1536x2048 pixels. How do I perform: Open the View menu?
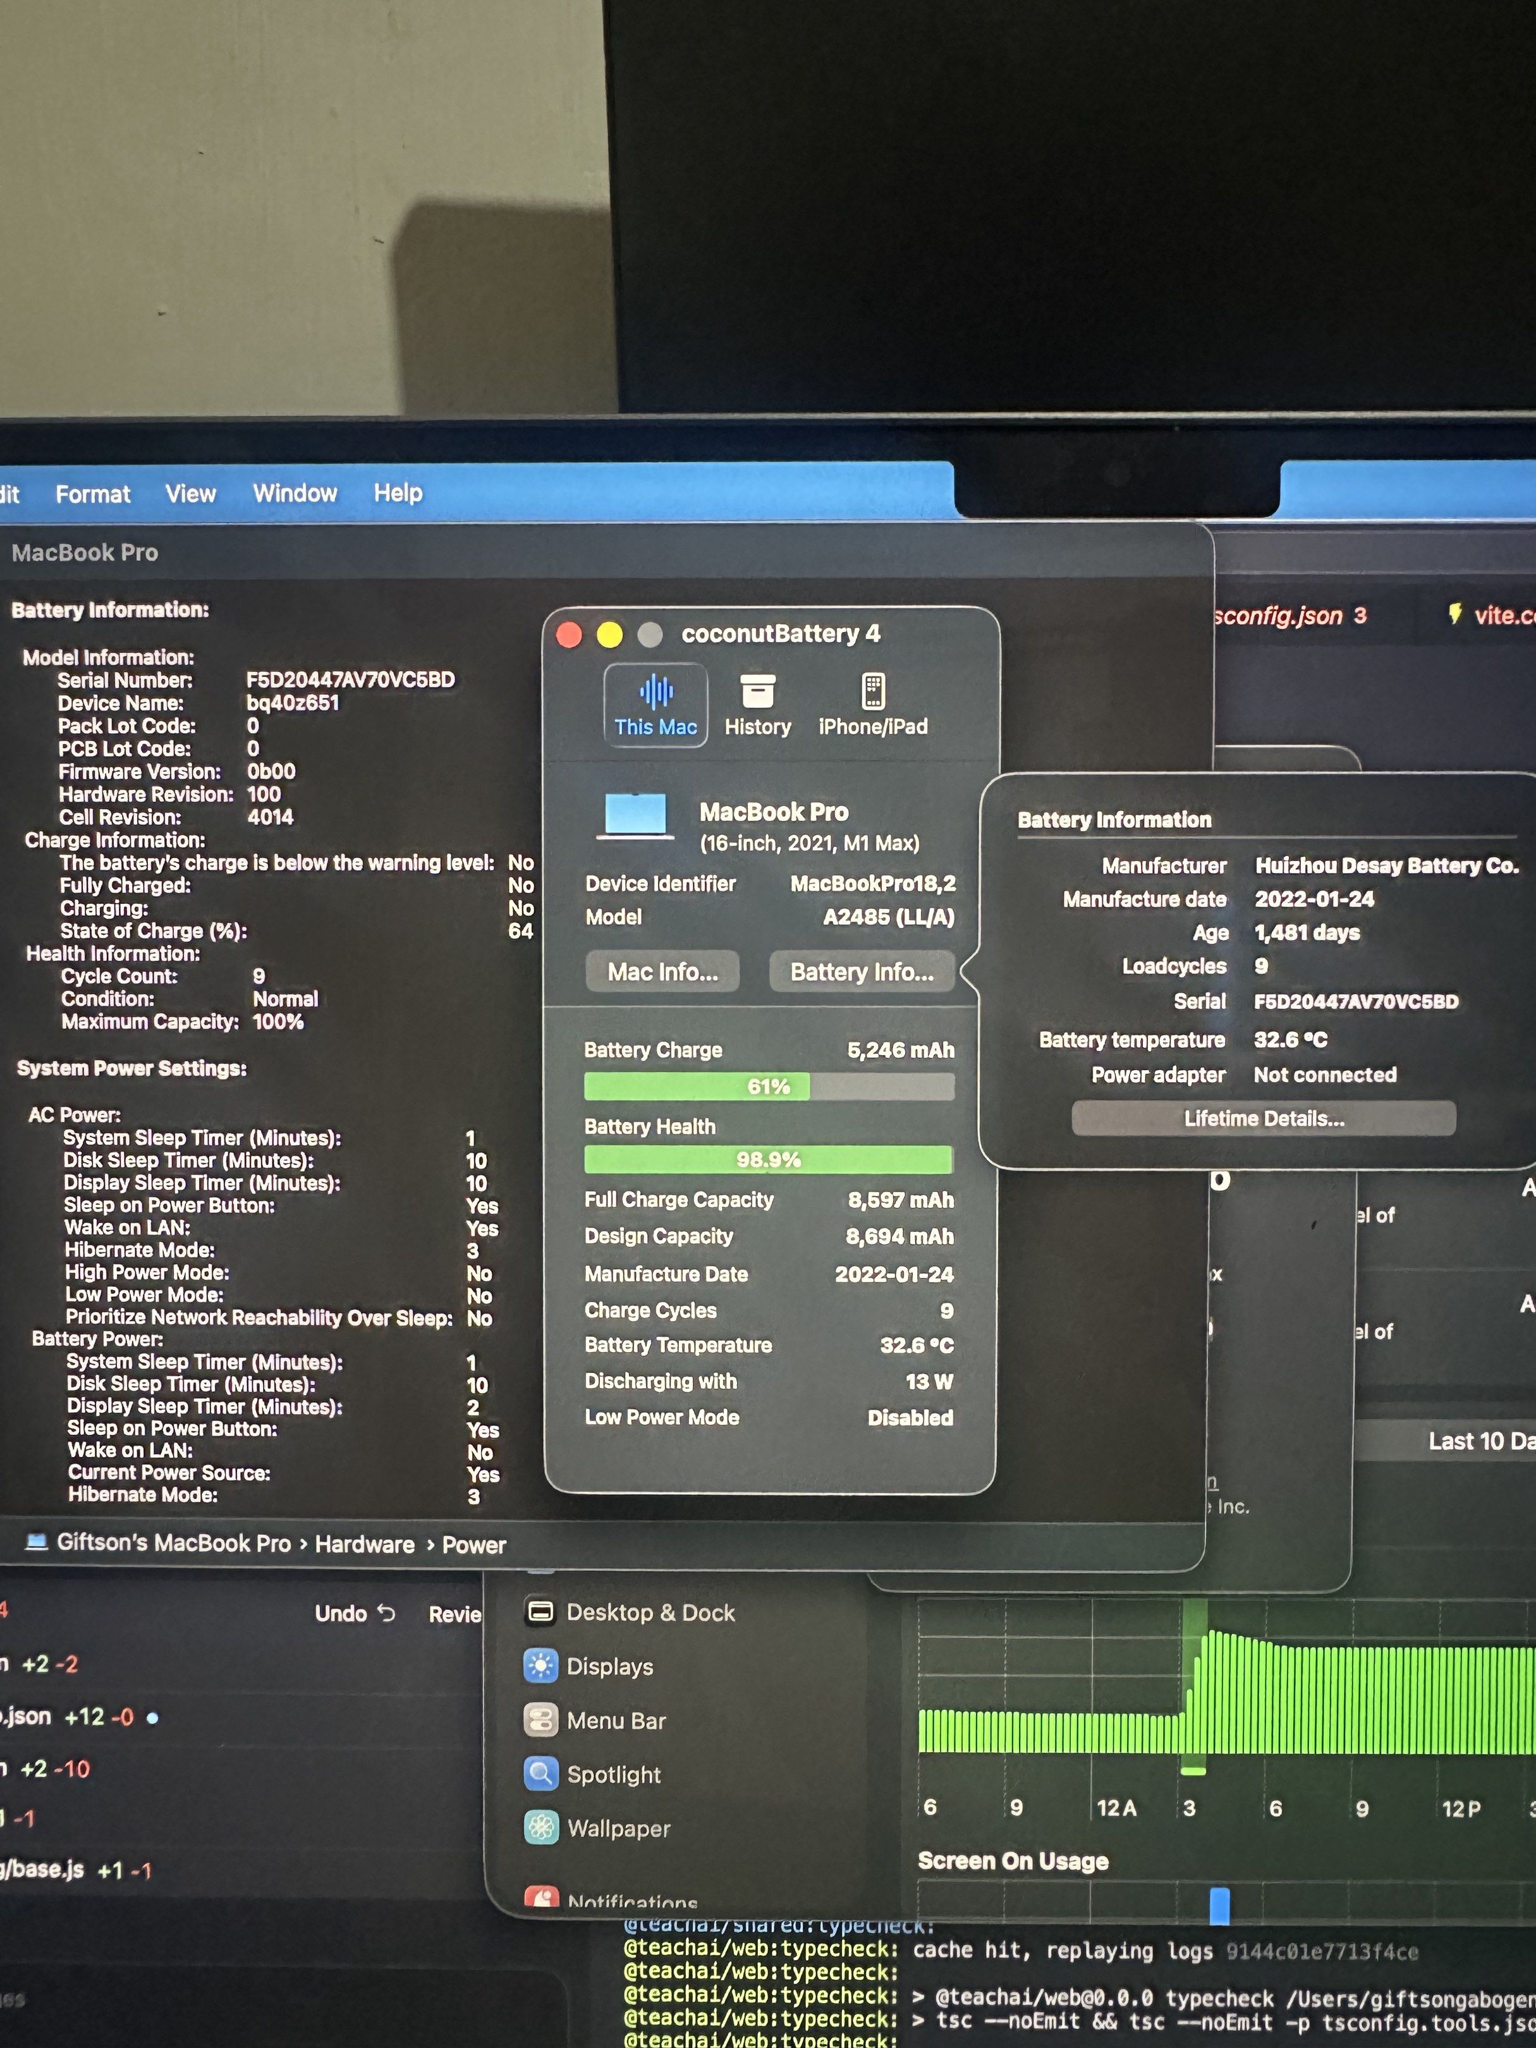click(191, 494)
